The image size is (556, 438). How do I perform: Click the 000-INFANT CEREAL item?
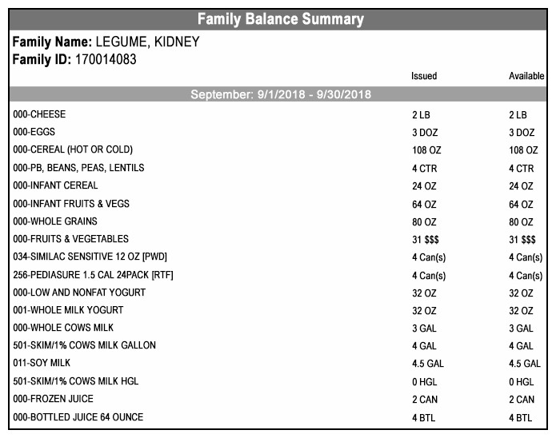click(x=56, y=185)
